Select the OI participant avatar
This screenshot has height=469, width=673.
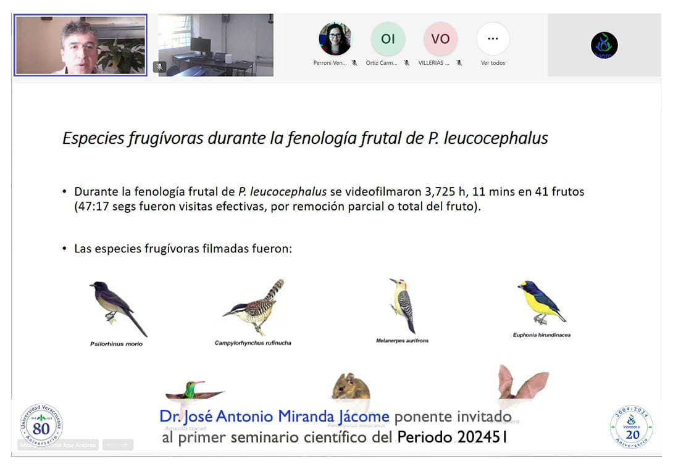pos(388,39)
